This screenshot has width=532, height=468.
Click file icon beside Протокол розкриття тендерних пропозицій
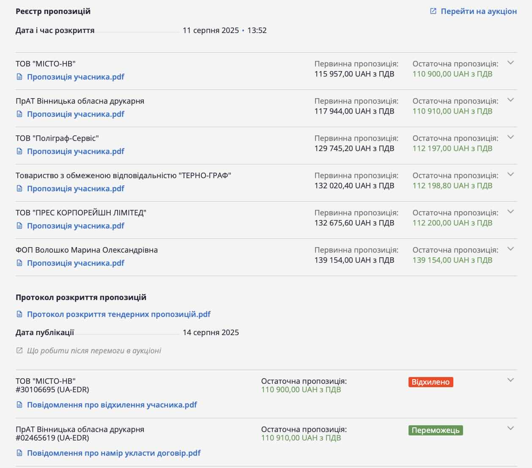pos(19,314)
